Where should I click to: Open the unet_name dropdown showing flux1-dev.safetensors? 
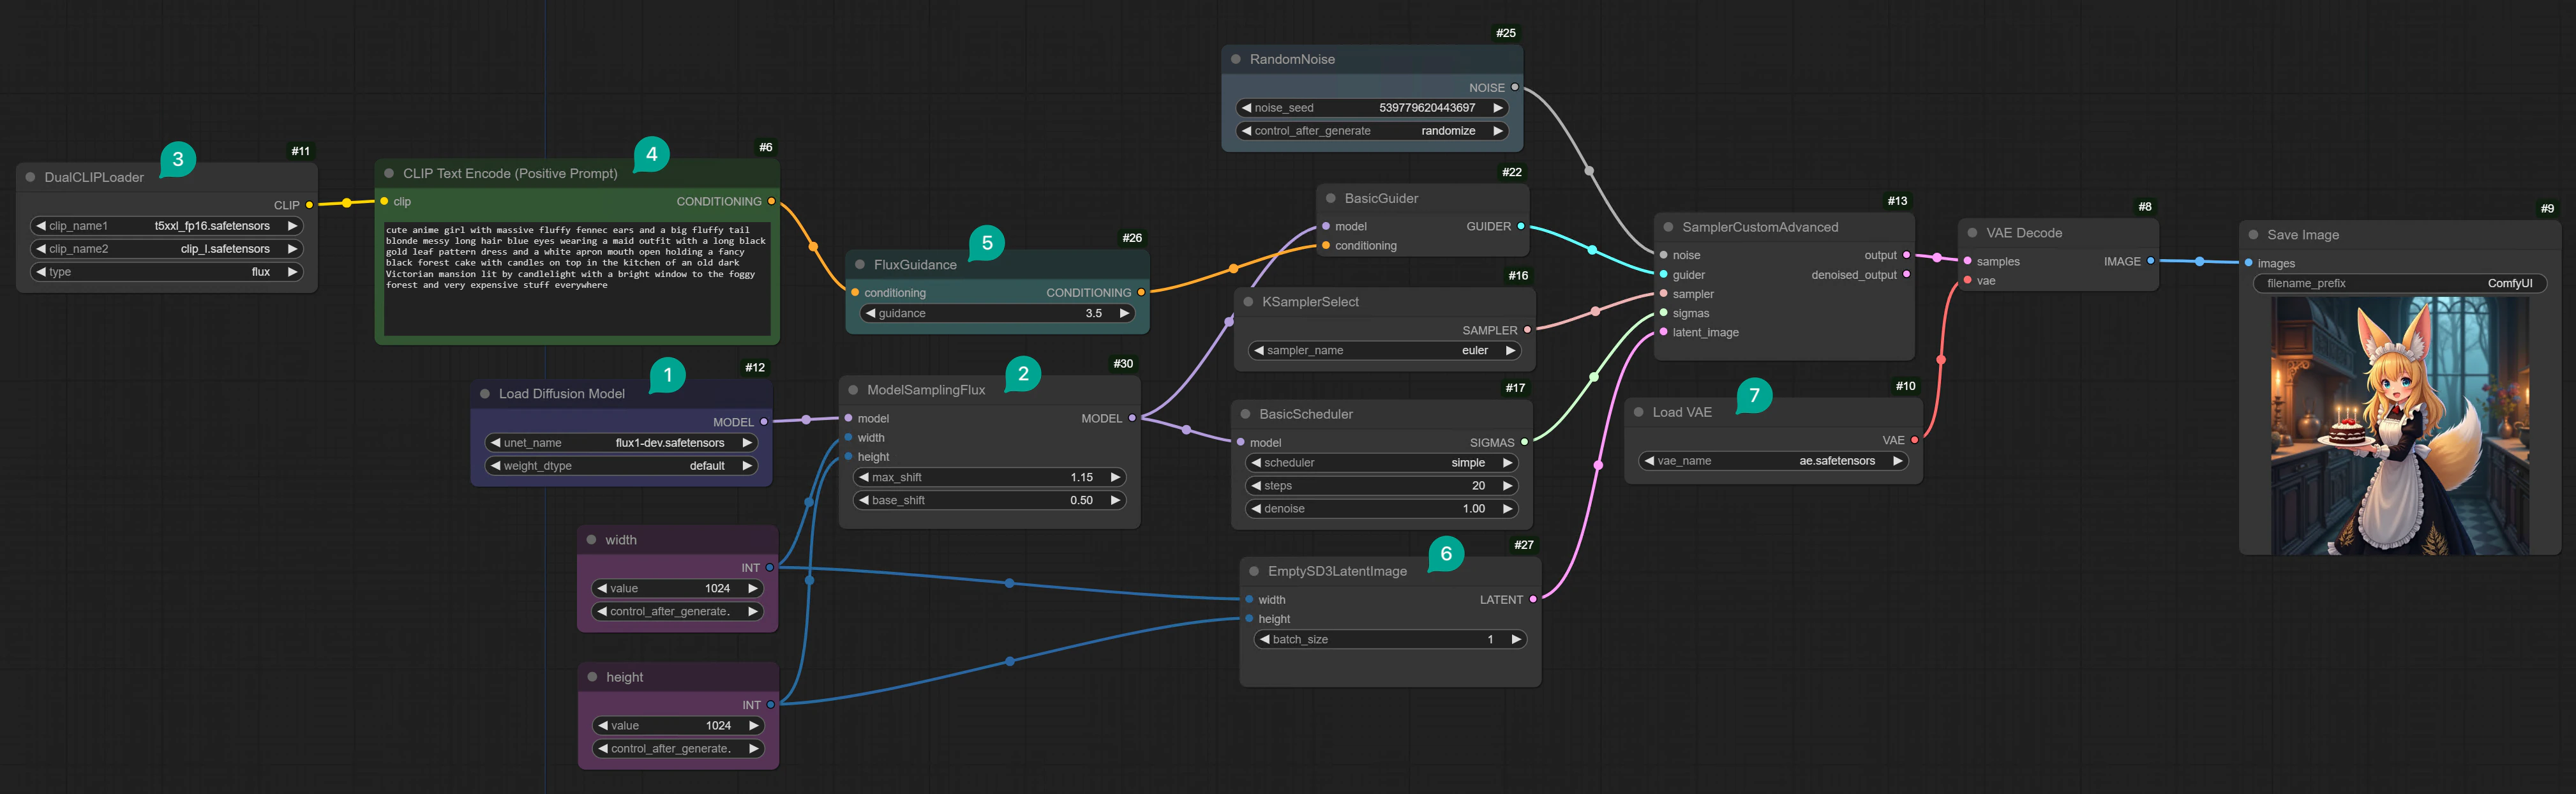(621, 442)
